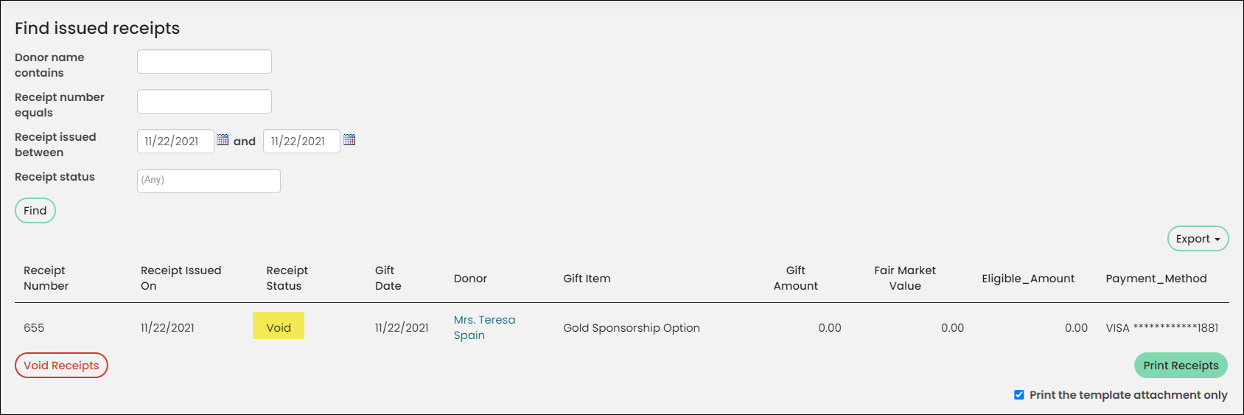Sort by the Receipt Issued On header
1244x415 pixels.
click(x=181, y=278)
